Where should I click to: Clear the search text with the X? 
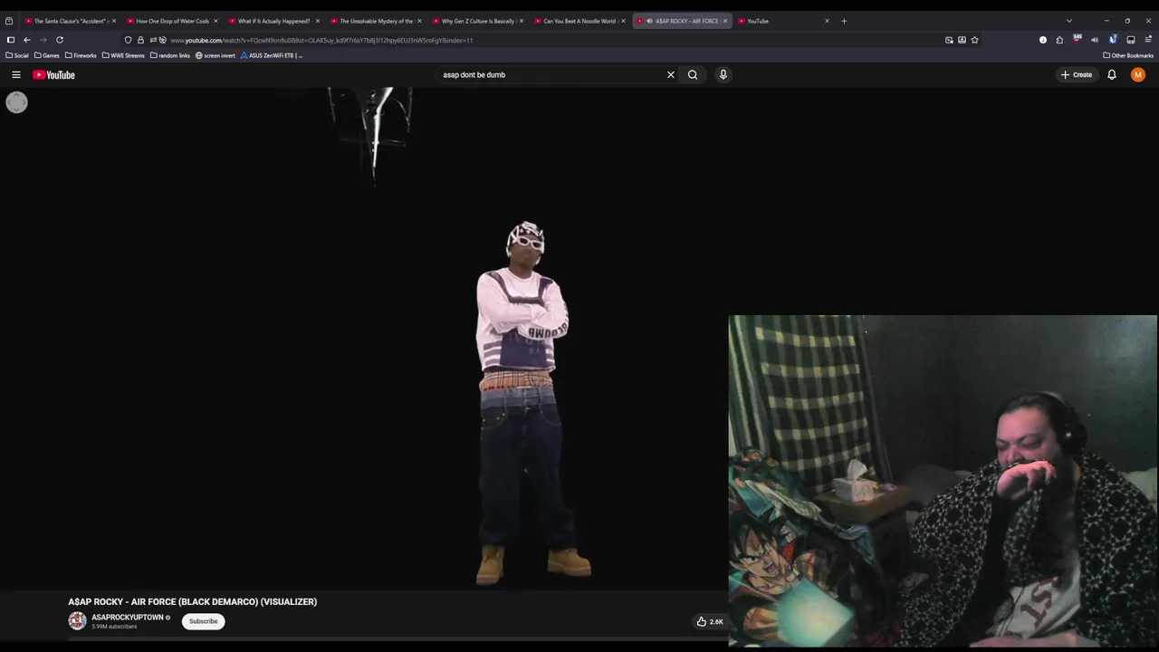(671, 75)
